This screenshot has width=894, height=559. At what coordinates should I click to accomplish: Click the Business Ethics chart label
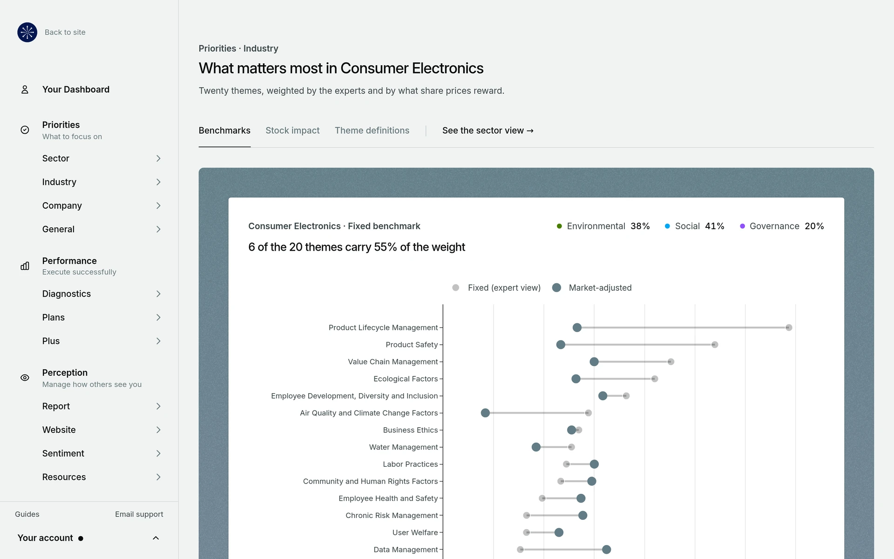(410, 430)
